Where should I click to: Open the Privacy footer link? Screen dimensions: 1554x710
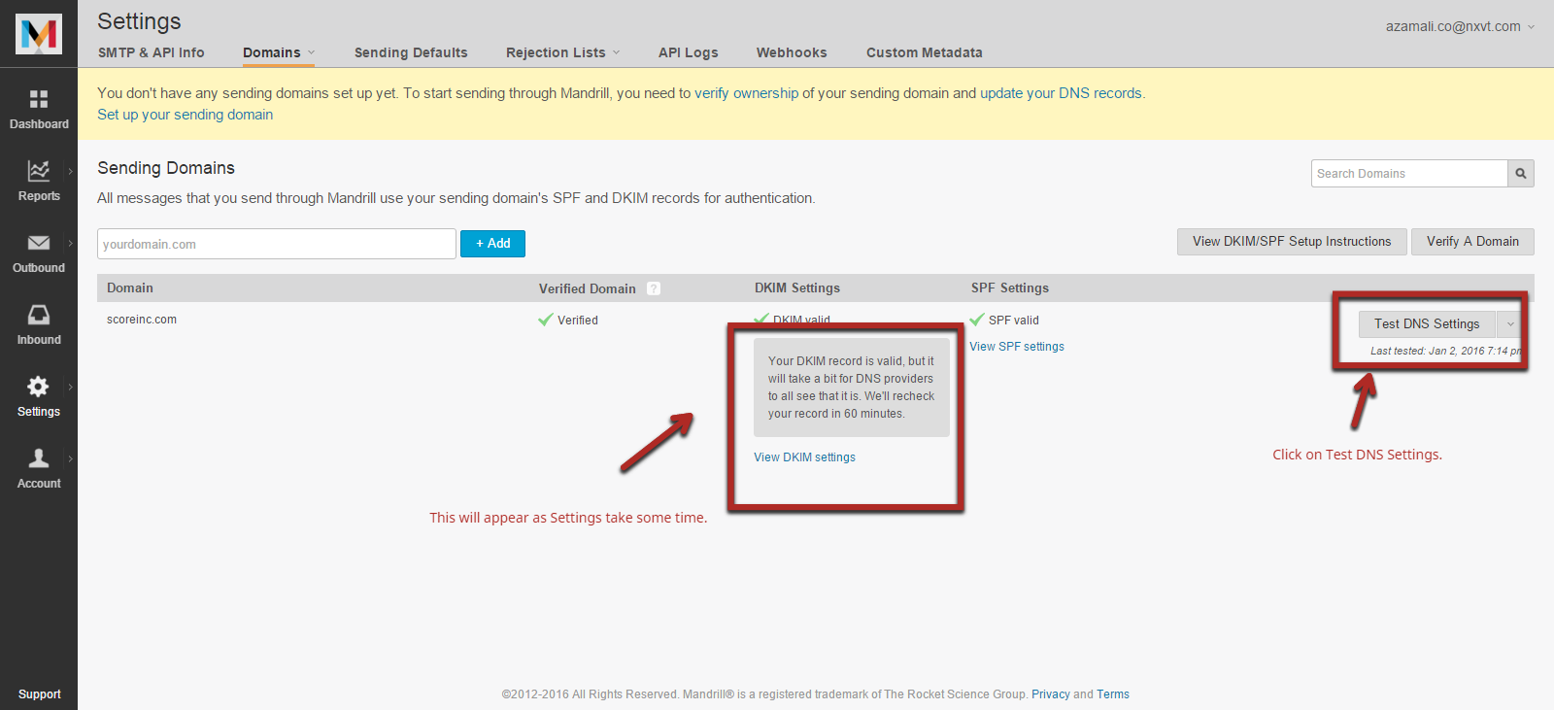(1050, 694)
